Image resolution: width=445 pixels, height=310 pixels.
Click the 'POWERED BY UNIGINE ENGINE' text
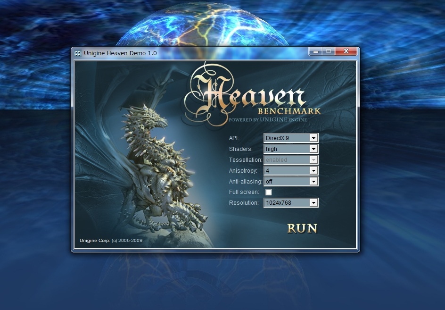(268, 120)
